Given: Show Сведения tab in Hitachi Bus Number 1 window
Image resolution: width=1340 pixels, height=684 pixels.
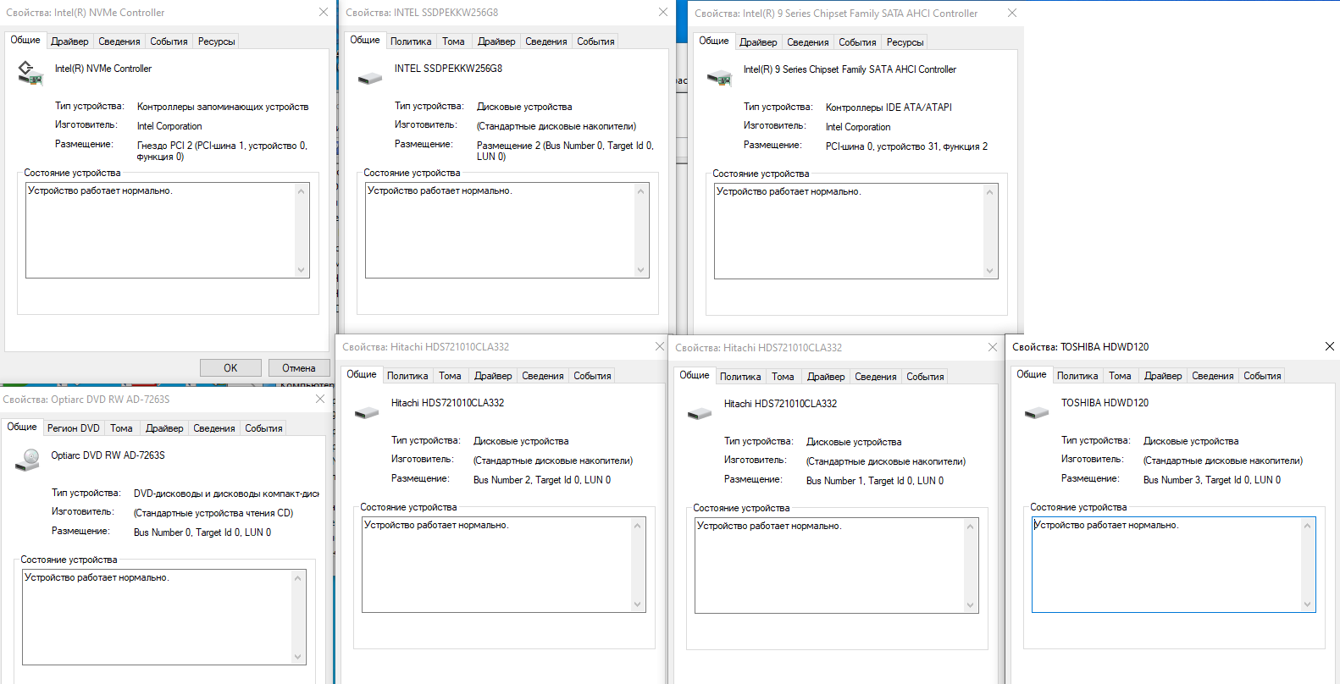Looking at the screenshot, I should pyautogui.click(x=876, y=377).
